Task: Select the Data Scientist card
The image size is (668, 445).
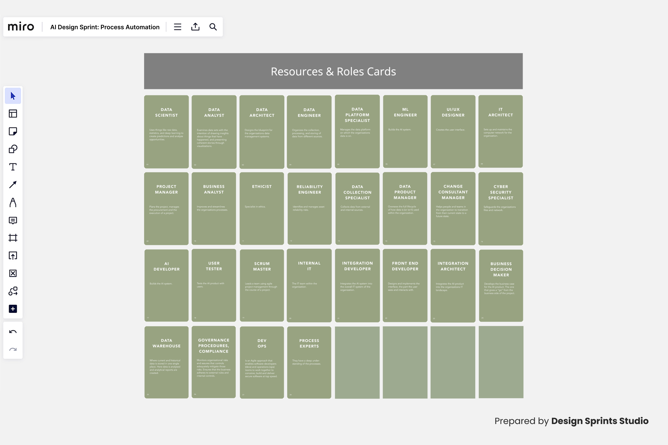Action: click(x=166, y=132)
